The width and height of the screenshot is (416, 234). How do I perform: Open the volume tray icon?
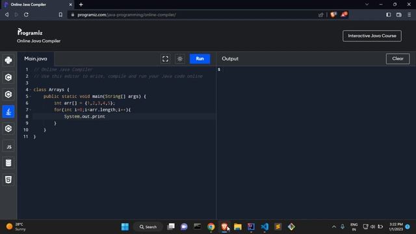pos(372,227)
